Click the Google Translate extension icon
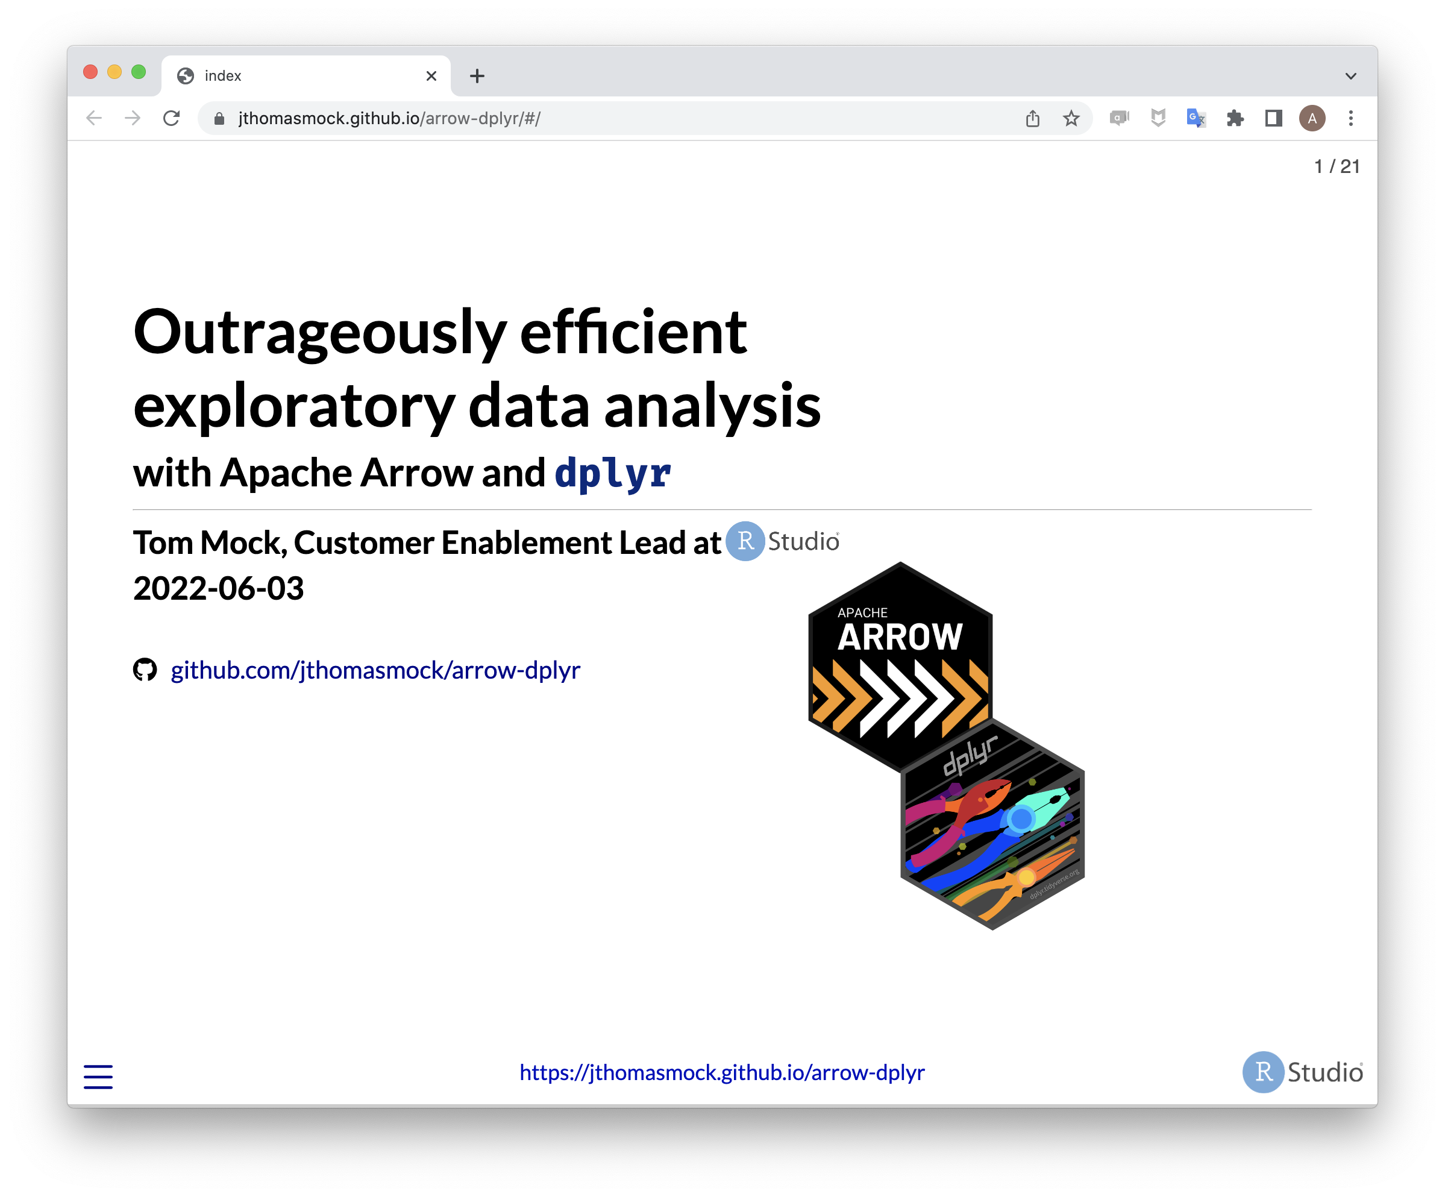Image resolution: width=1445 pixels, height=1197 pixels. pos(1196,118)
